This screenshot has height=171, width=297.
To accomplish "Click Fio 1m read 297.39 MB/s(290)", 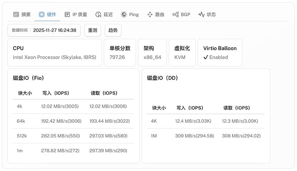I will [108, 150].
